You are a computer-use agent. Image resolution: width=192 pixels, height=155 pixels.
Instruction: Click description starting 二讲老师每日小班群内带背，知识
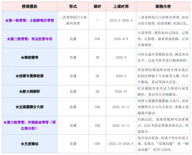click(163, 20)
